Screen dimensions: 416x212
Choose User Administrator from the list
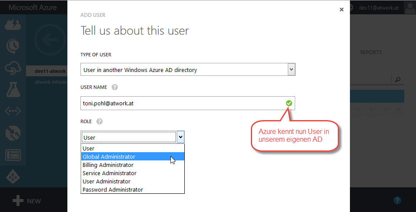click(x=106, y=181)
